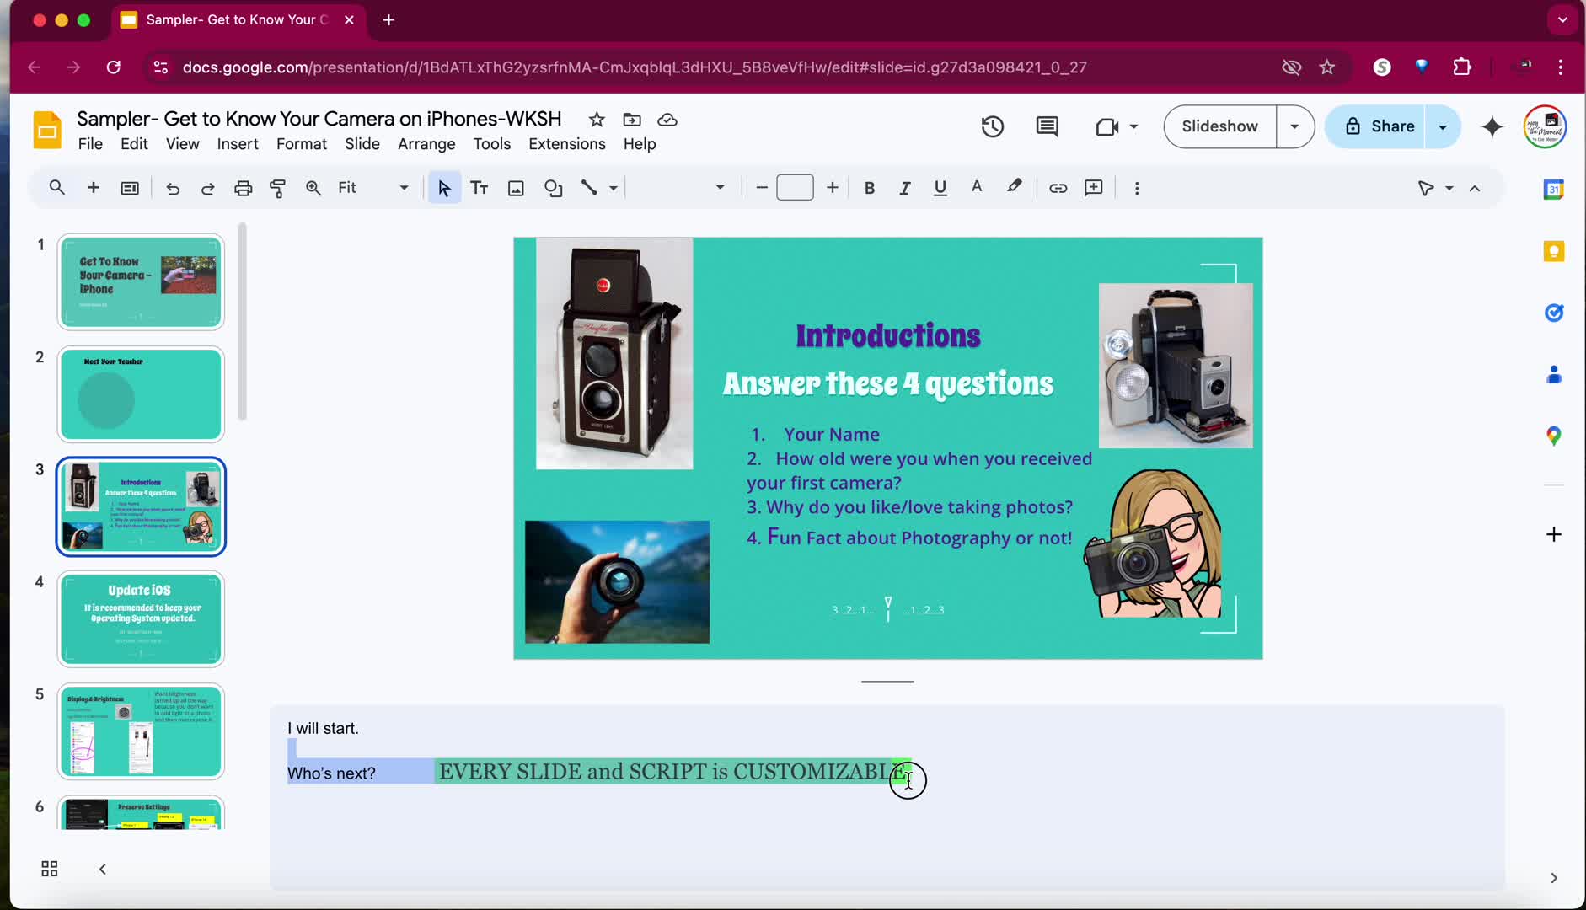Image resolution: width=1586 pixels, height=910 pixels.
Task: Bookmark this page in Chrome
Action: click(x=1327, y=67)
